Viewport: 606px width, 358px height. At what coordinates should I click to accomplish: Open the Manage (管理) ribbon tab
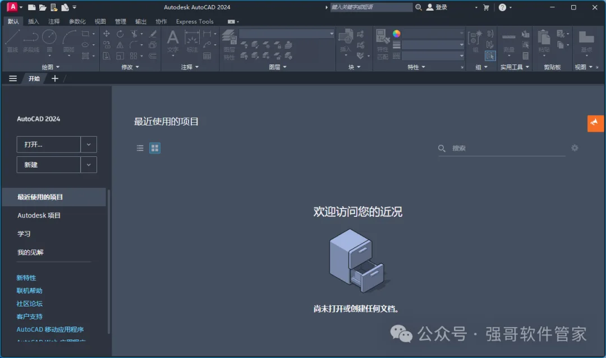pos(120,22)
